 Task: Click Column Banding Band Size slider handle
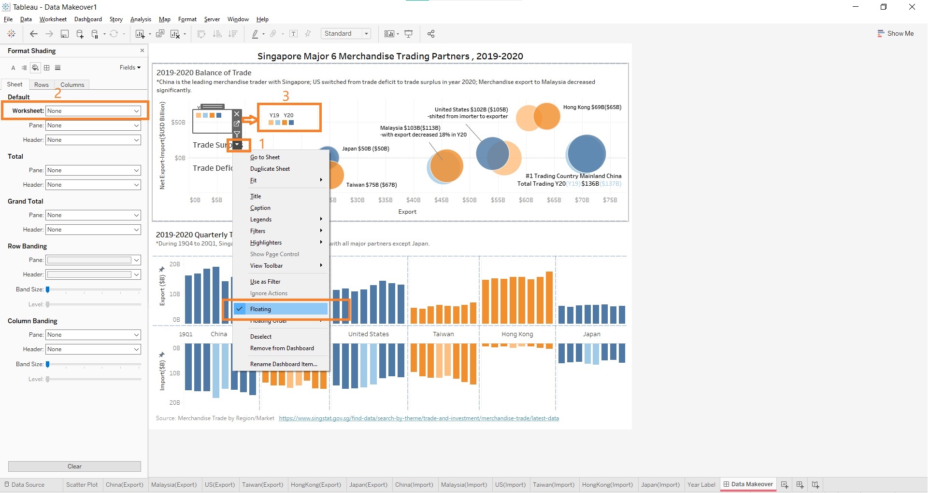point(48,364)
